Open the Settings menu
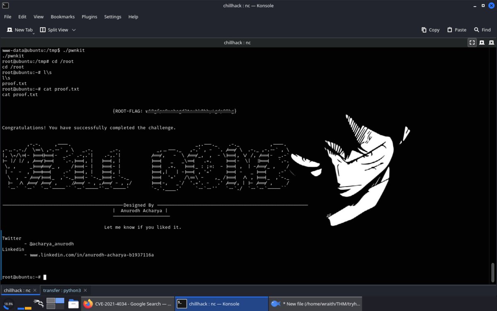The height and width of the screenshot is (311, 497). click(x=113, y=17)
